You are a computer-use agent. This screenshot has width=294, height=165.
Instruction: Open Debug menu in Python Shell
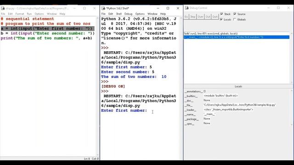click(128, 14)
